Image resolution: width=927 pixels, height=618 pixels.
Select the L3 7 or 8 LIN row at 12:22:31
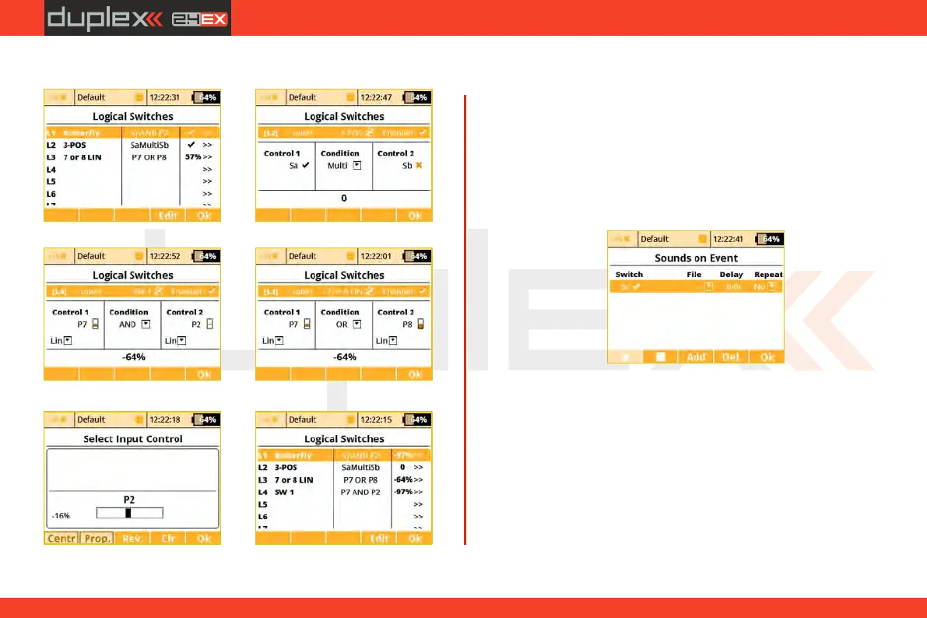pyautogui.click(x=132, y=157)
